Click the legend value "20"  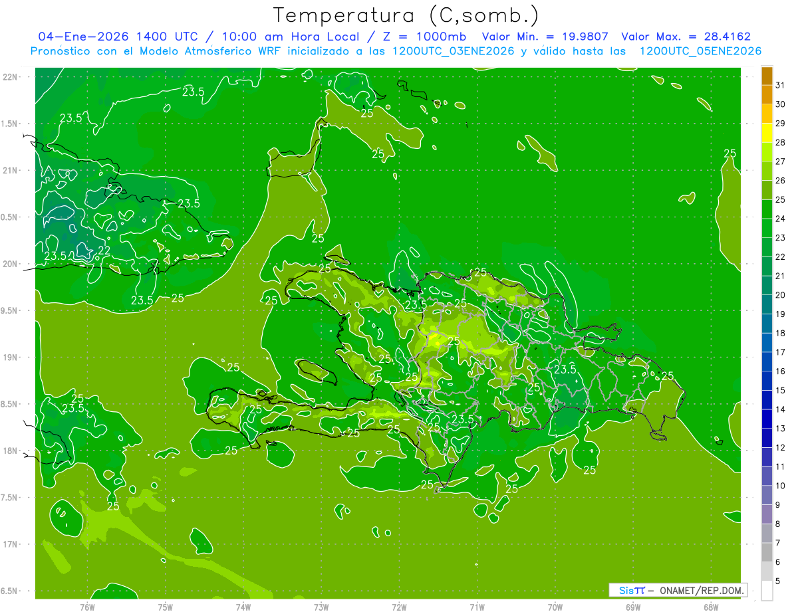click(x=781, y=295)
